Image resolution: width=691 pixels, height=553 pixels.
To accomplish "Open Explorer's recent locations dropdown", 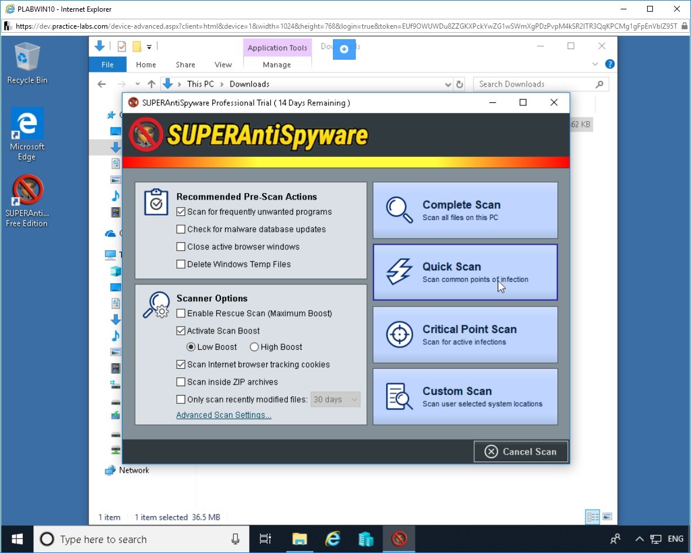I will pyautogui.click(x=138, y=84).
